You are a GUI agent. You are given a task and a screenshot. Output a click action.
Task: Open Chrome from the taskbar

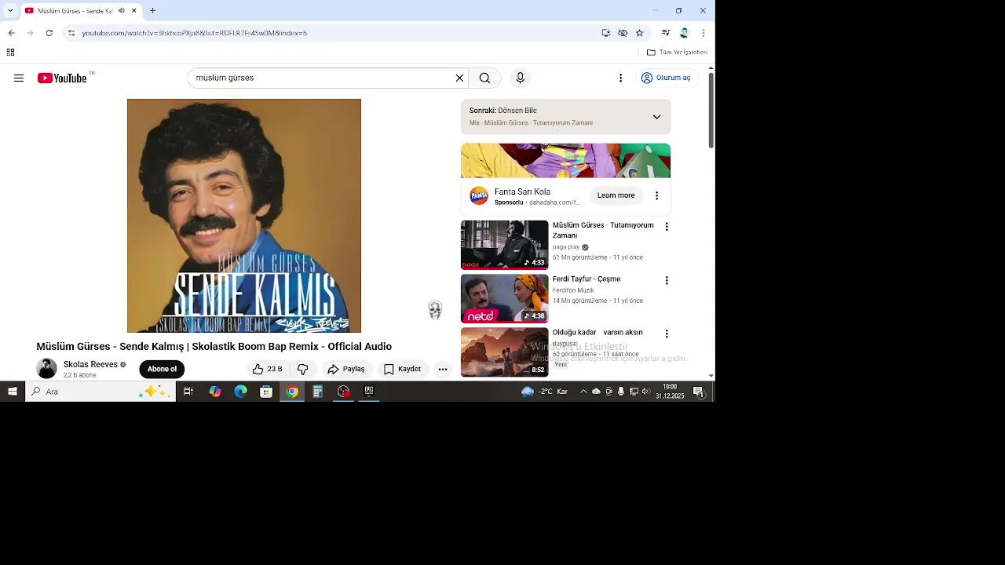point(292,392)
